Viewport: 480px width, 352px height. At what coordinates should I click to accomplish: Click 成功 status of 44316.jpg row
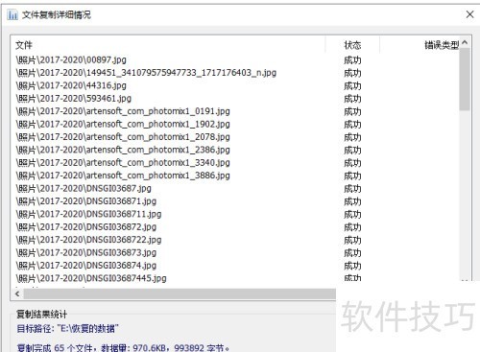tap(352, 85)
